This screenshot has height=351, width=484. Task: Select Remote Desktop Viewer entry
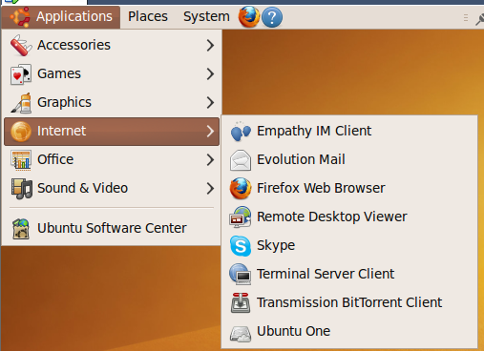(x=349, y=217)
